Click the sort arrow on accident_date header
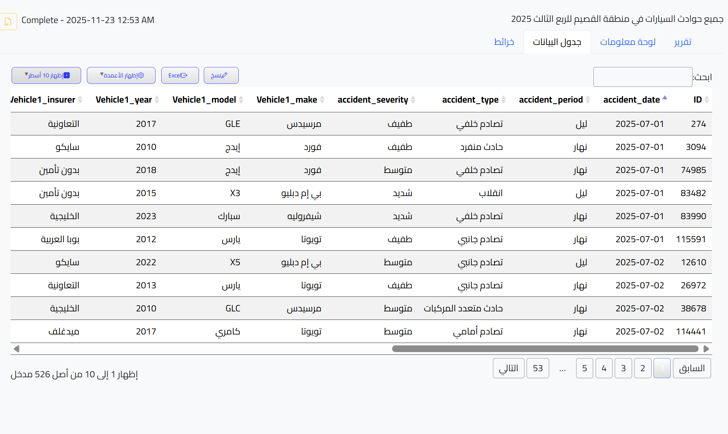The height and width of the screenshot is (434, 728). 665,98
